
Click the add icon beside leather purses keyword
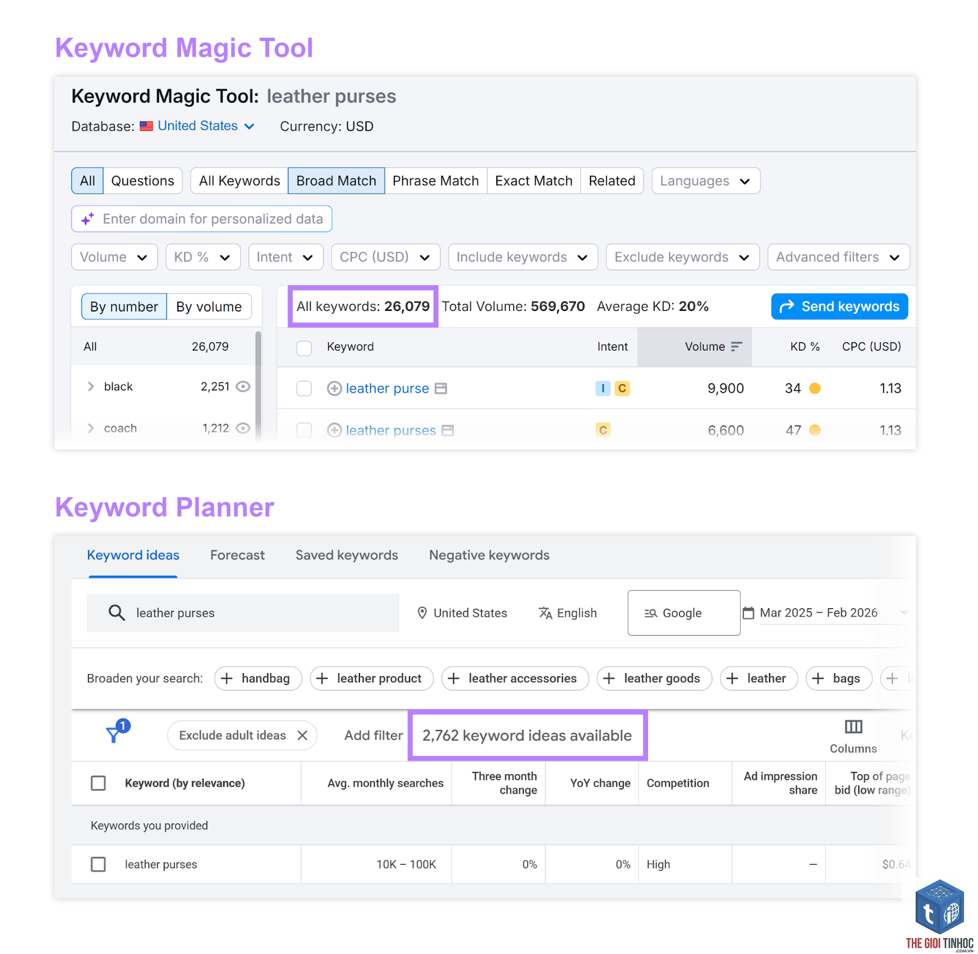point(334,431)
